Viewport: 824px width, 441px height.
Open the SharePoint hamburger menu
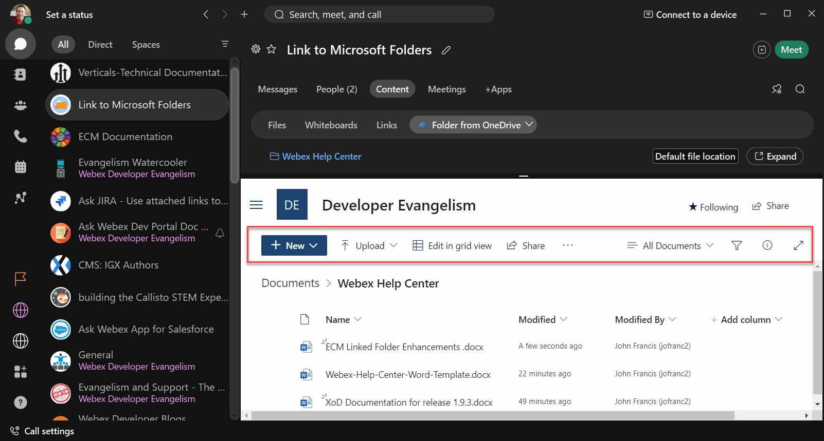256,205
